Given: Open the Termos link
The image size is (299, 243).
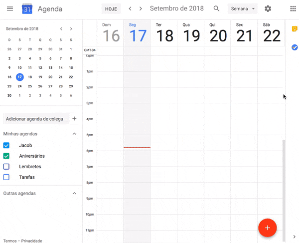Looking at the screenshot, I should click(10, 241).
